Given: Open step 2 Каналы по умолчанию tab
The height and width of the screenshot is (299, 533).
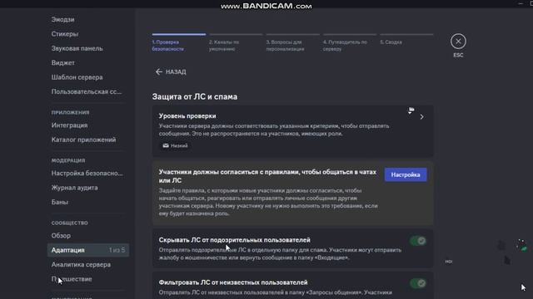Looking at the screenshot, I should pyautogui.click(x=236, y=42).
